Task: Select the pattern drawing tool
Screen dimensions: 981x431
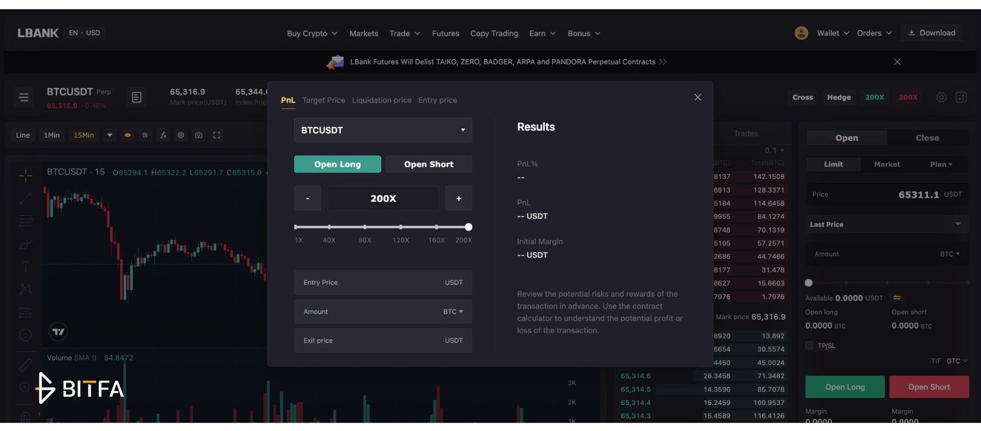Action: [26, 289]
